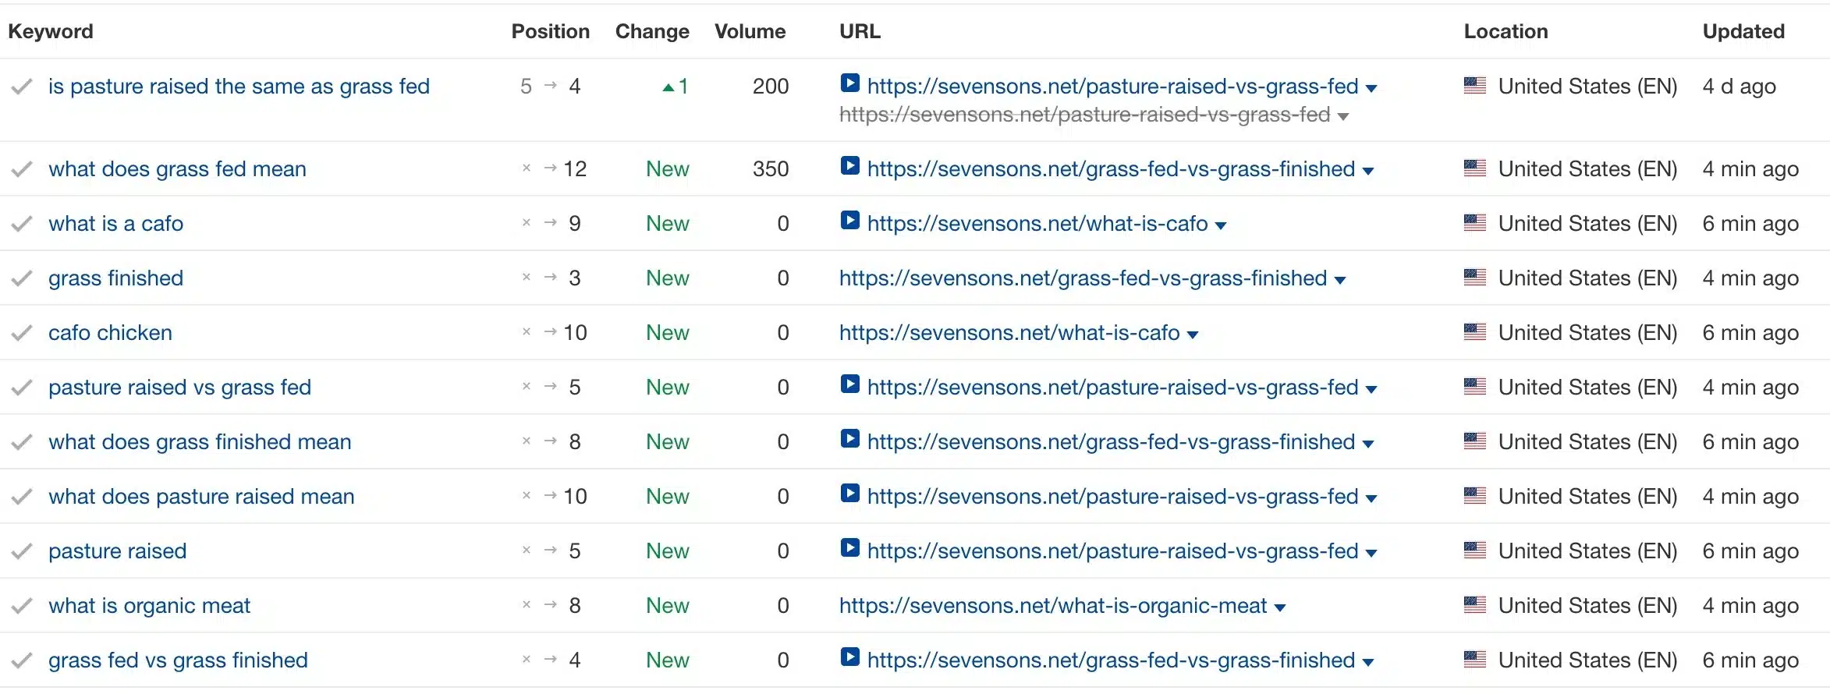This screenshot has height=694, width=1830.
Task: Open SERP features icon for 'what does grass fed mean'
Action: (849, 168)
